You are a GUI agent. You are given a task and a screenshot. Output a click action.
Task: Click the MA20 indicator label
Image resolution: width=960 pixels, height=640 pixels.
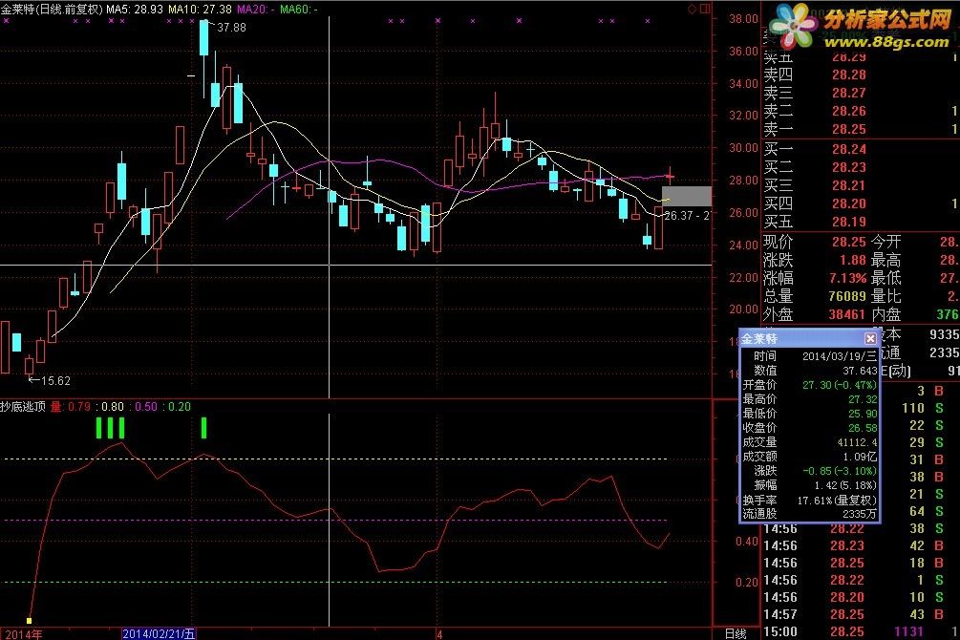tap(255, 10)
